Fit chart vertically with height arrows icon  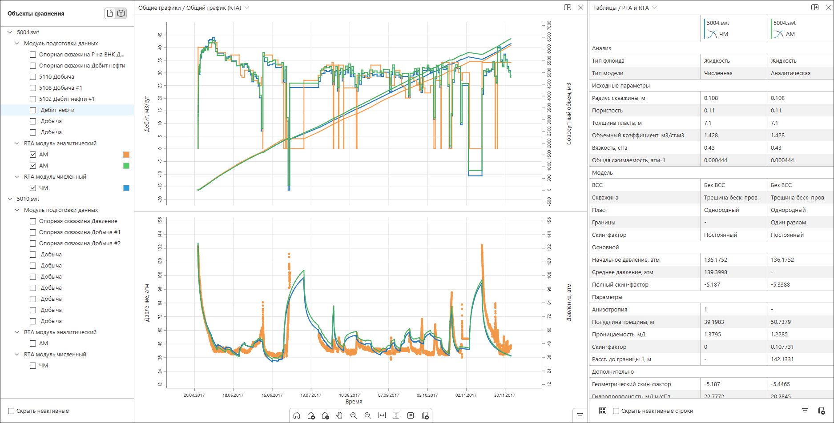coord(396,415)
